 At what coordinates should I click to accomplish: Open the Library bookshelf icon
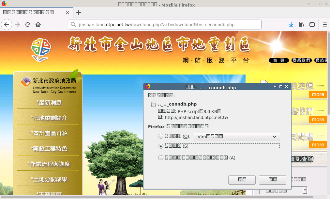pos(302,25)
